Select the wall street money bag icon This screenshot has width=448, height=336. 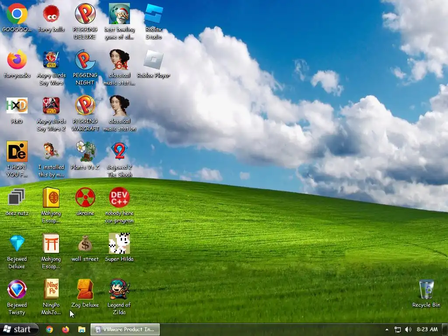coord(85,243)
